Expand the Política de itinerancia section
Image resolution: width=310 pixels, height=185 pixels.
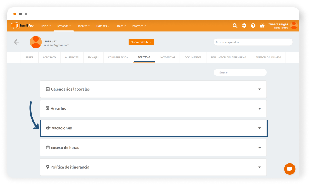(x=153, y=167)
